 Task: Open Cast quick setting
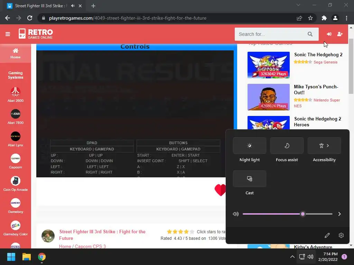coord(250,179)
